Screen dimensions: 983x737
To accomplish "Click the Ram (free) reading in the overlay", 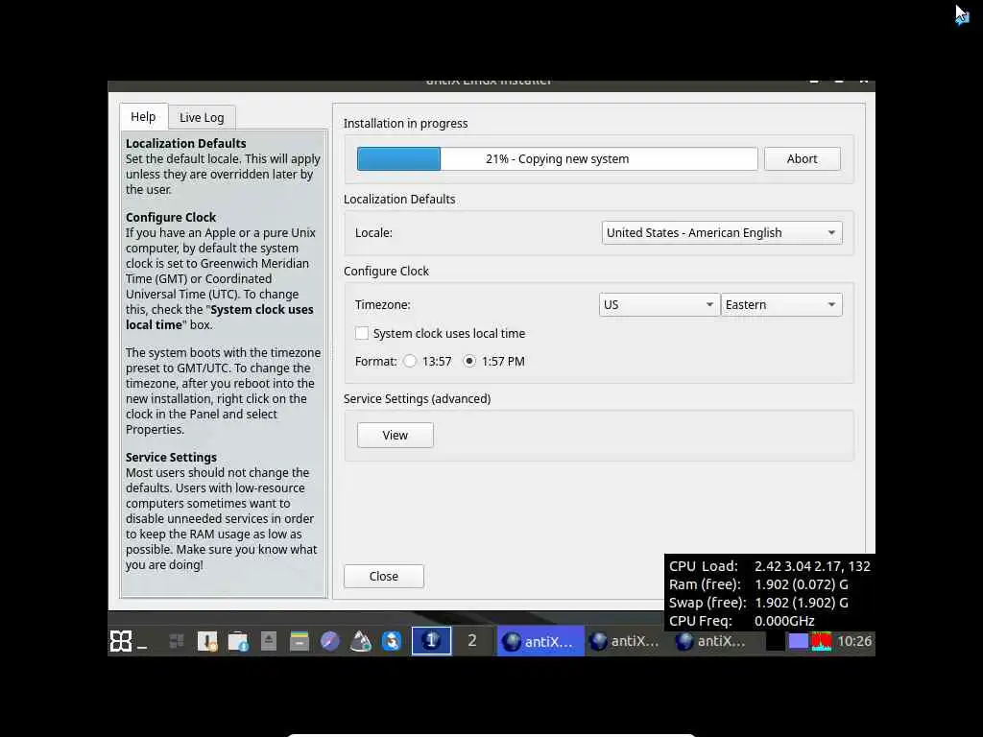I will pyautogui.click(x=758, y=584).
